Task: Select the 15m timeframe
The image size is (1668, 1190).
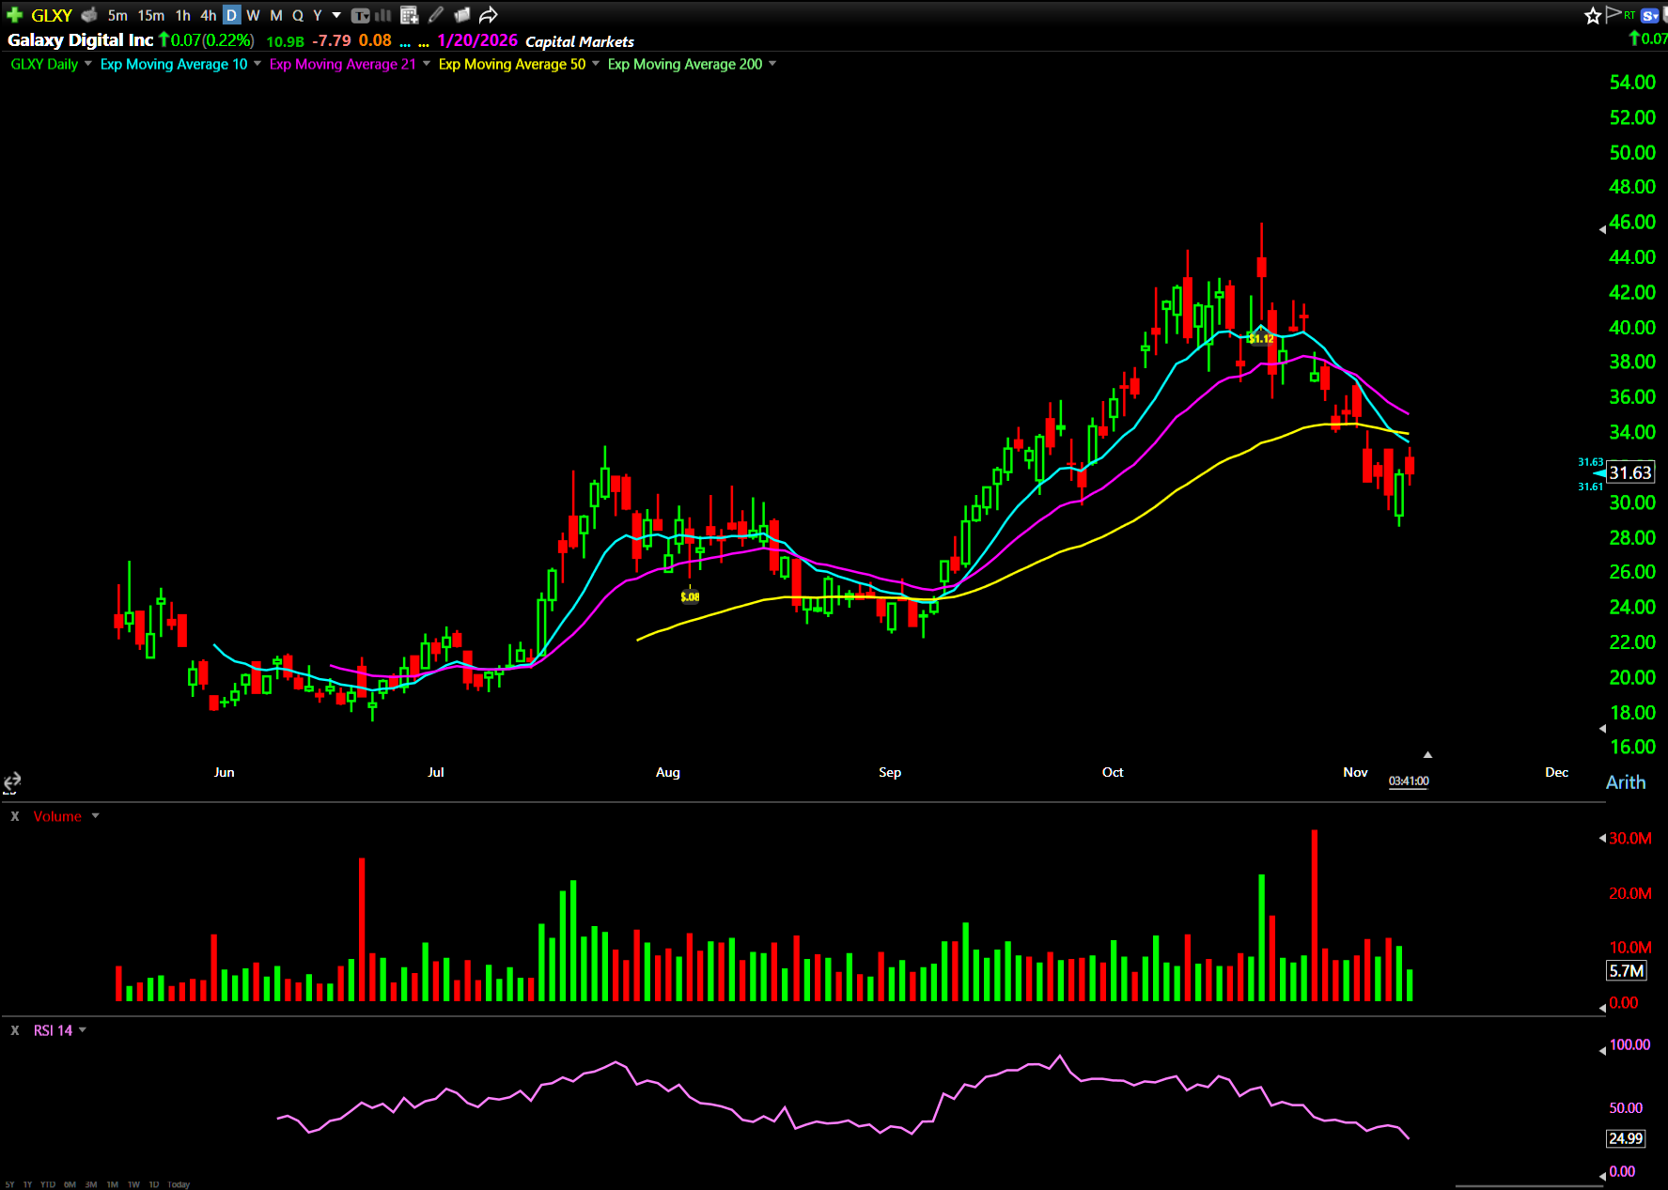Action: click(x=150, y=15)
